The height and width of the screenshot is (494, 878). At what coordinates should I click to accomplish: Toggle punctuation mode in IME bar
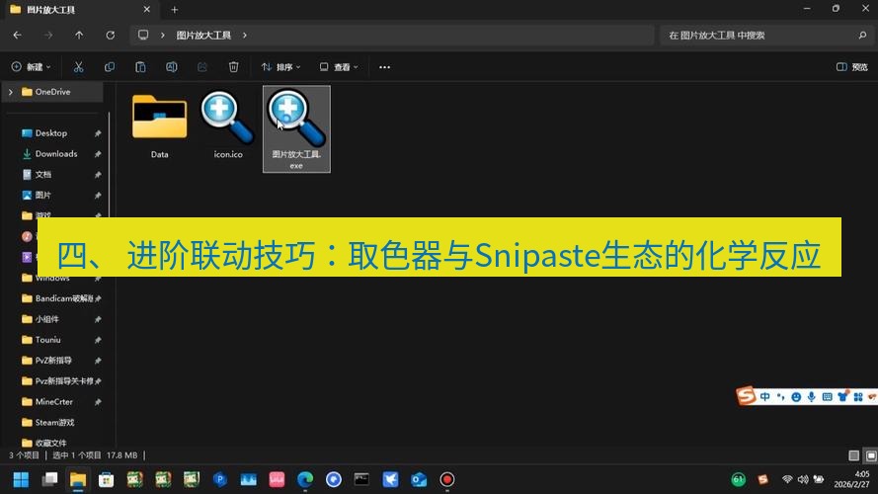780,397
